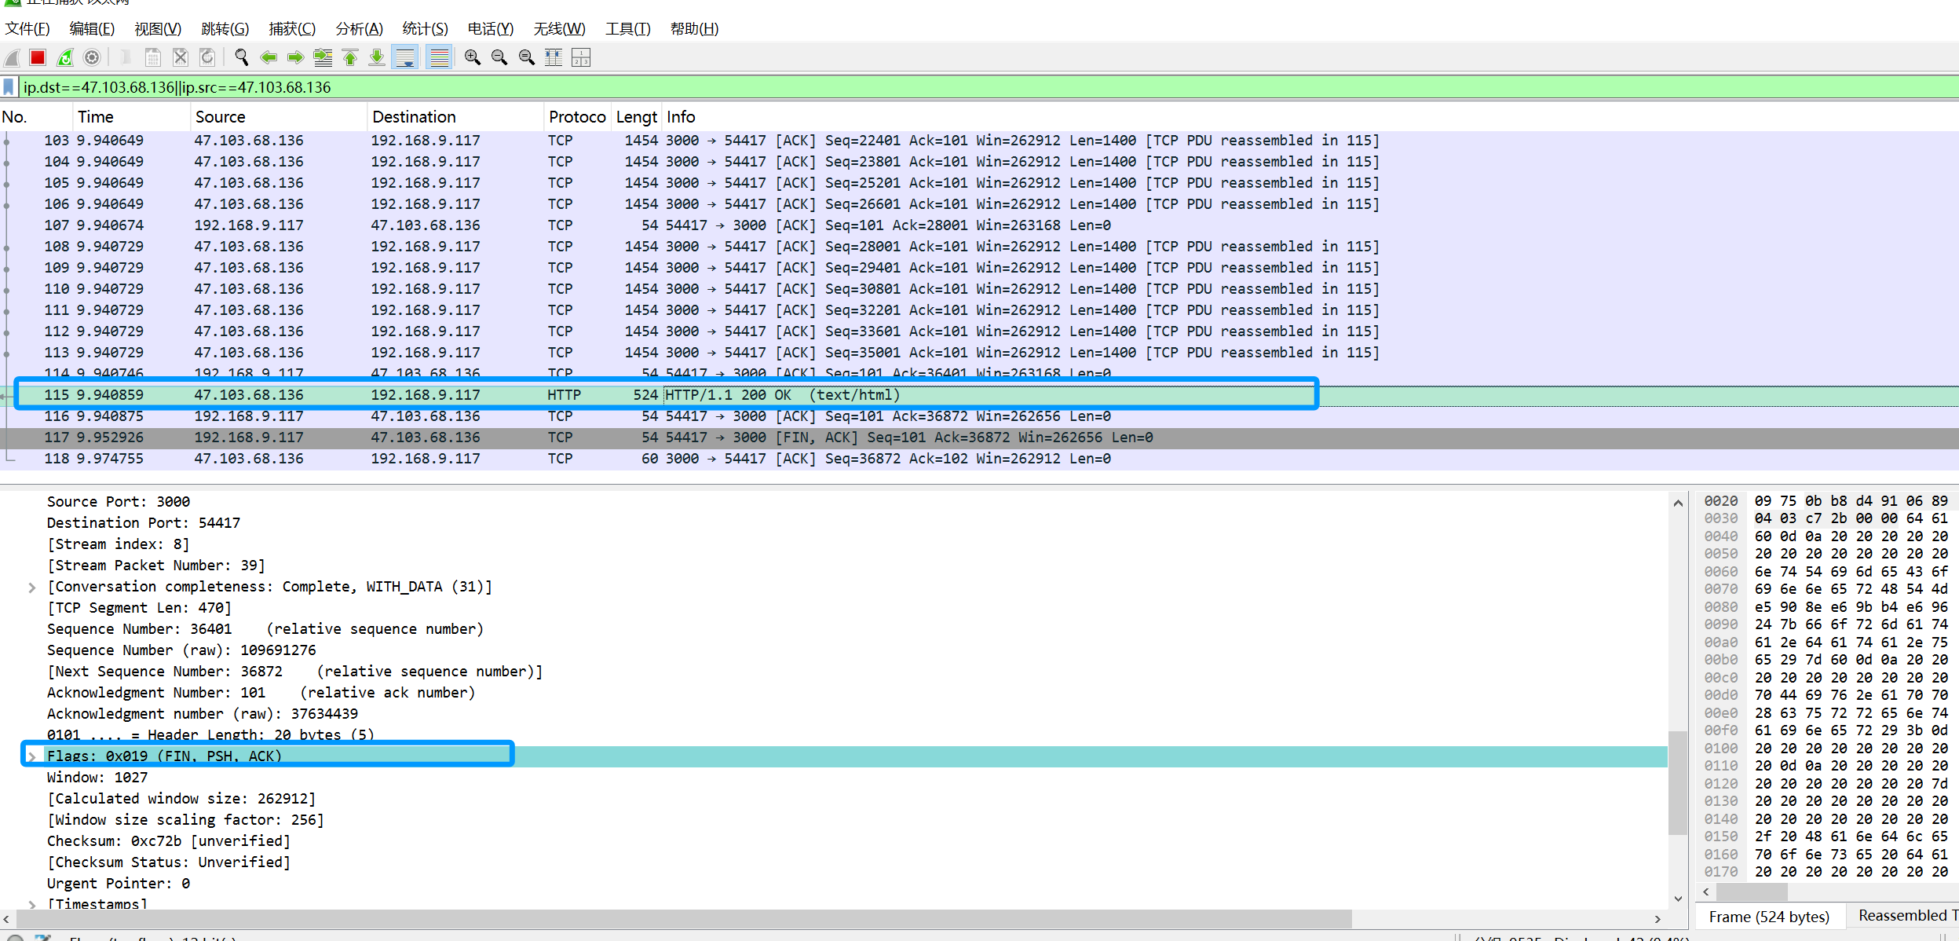Image resolution: width=1959 pixels, height=941 pixels.
Task: Open the 分析(A) menu
Action: coord(359,29)
